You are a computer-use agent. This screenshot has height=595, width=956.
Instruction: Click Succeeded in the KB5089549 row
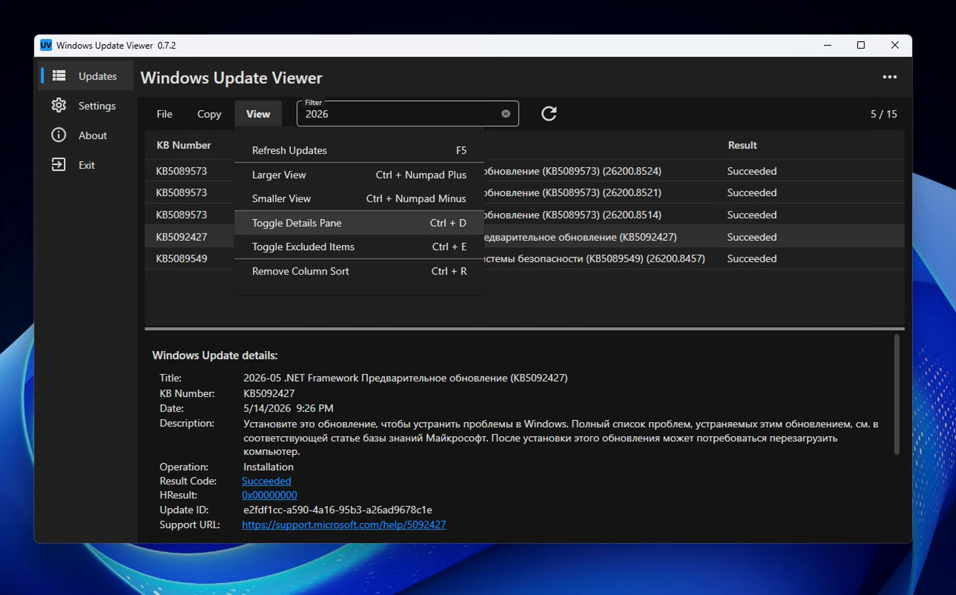point(752,258)
